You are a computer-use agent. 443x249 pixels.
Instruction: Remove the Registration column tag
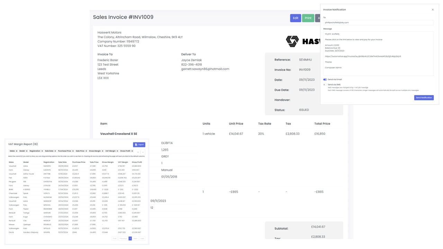[x=42, y=151]
